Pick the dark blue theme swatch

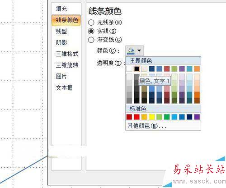[x=152, y=69]
